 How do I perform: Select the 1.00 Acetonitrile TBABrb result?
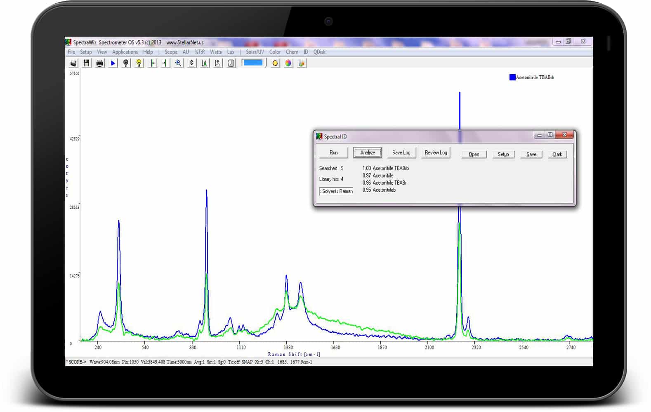[x=386, y=168]
